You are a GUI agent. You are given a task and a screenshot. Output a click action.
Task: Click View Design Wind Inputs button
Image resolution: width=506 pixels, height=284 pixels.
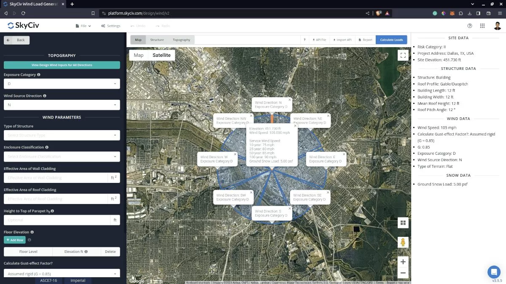click(x=62, y=65)
